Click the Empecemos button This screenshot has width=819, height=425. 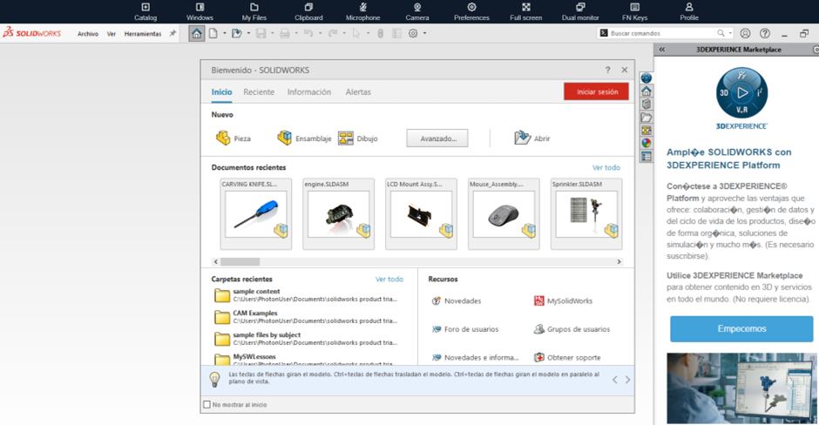tap(741, 329)
